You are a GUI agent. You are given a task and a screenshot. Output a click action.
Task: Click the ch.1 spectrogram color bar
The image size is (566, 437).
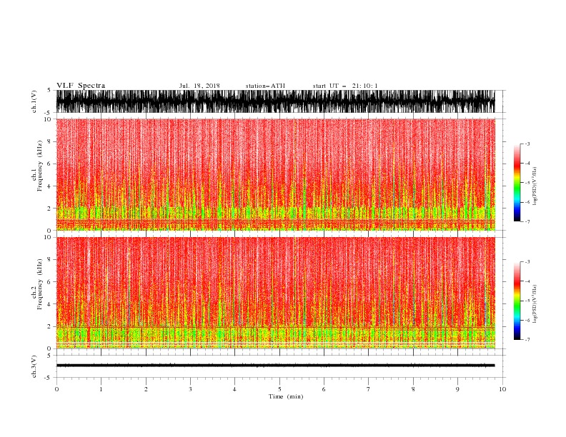click(517, 183)
